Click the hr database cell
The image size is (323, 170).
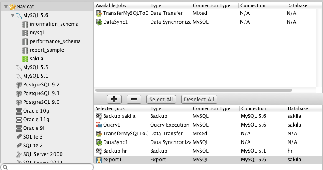click(x=290, y=151)
